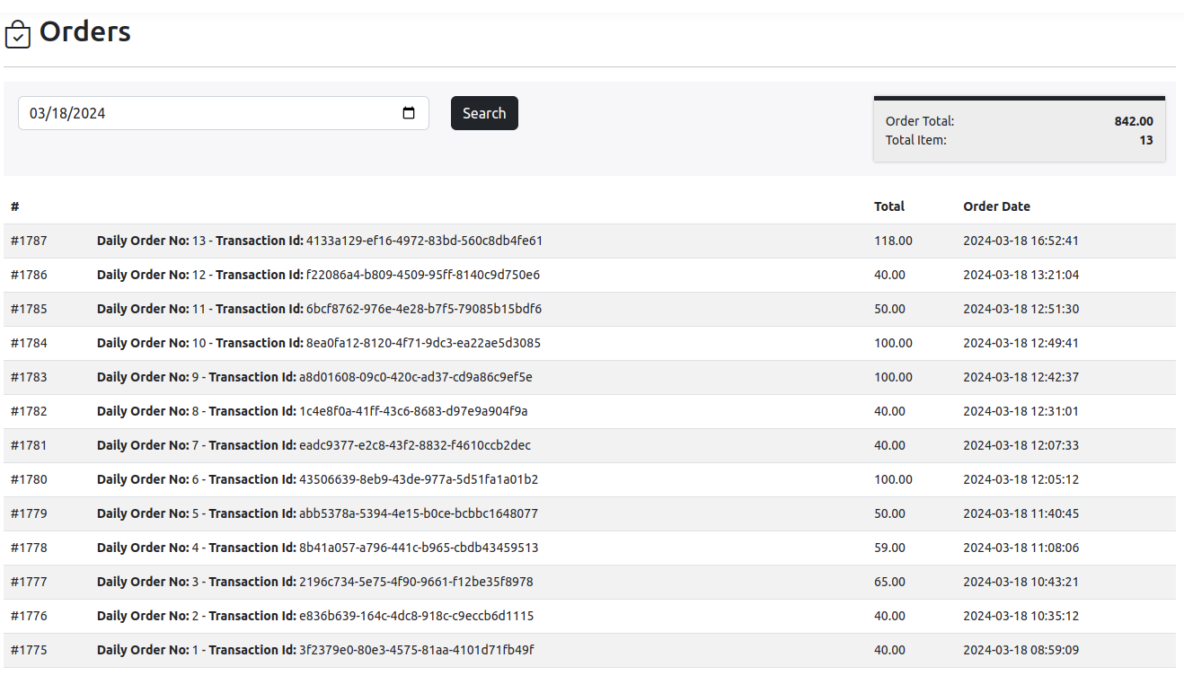Click the Order Total 842.00 summary value
The height and width of the screenshot is (684, 1184).
[1133, 121]
